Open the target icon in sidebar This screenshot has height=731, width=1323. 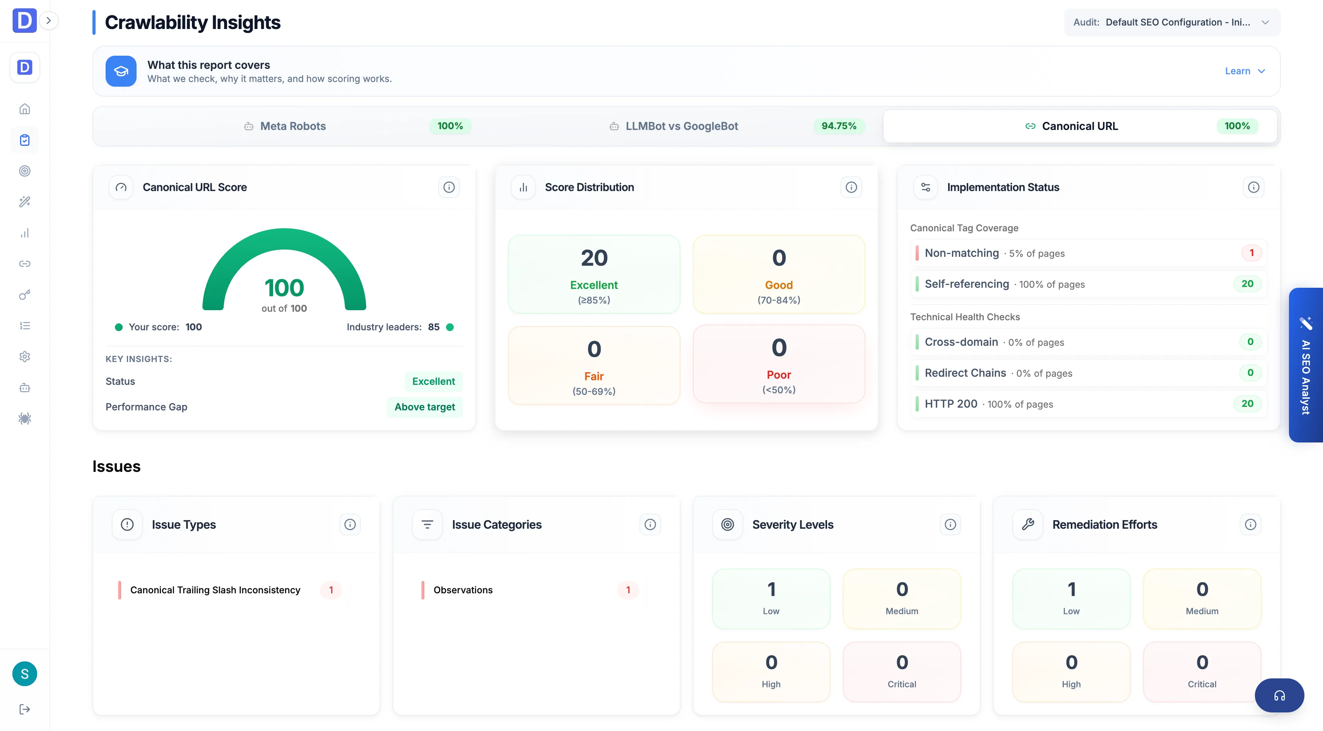pos(25,171)
